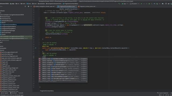Open activity_tabs.xml in project tree
Viewport: 172px width, 96px height.
(x=6, y=54)
